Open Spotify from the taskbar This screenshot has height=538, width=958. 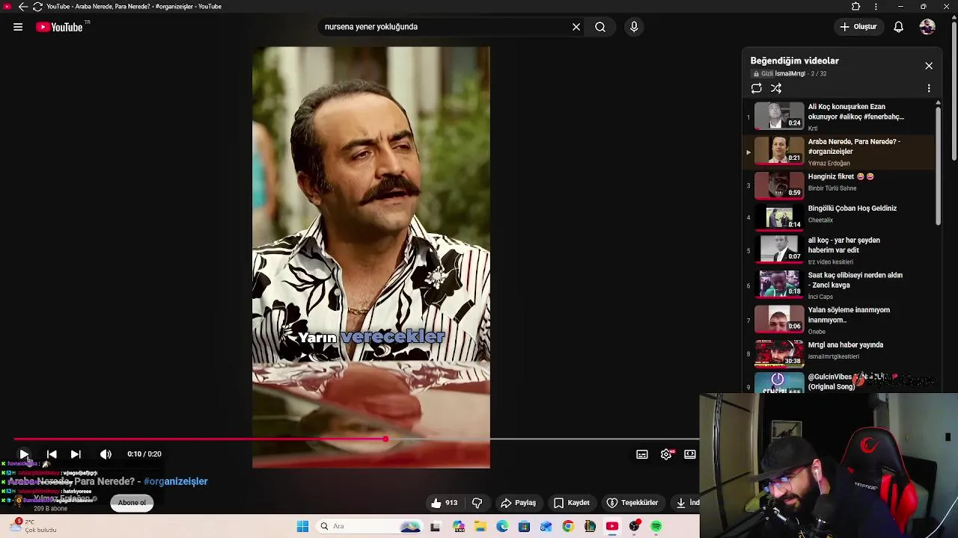656,527
